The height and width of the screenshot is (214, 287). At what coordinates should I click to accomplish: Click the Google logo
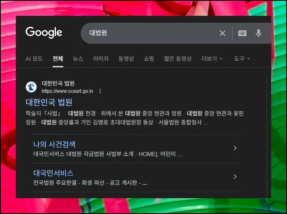coord(44,32)
